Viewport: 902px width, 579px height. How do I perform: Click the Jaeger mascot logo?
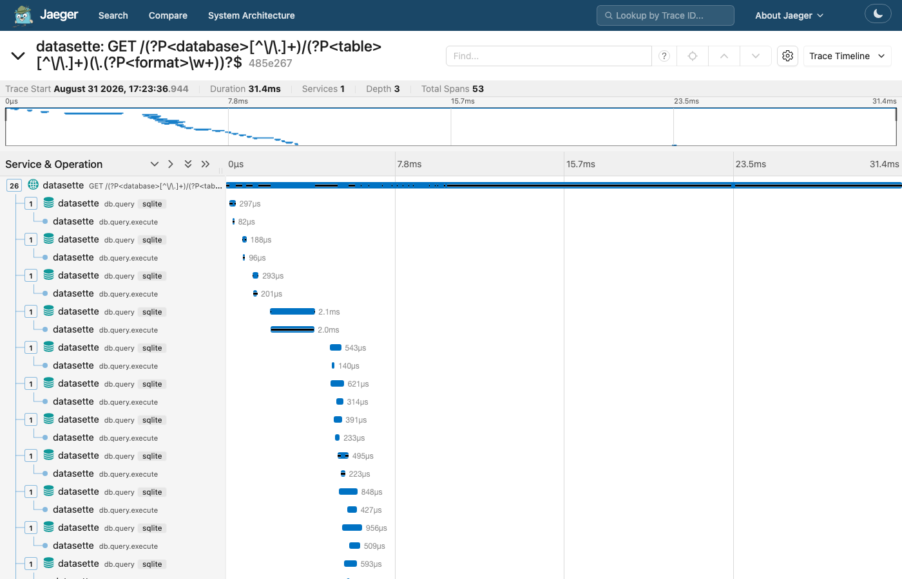point(23,15)
